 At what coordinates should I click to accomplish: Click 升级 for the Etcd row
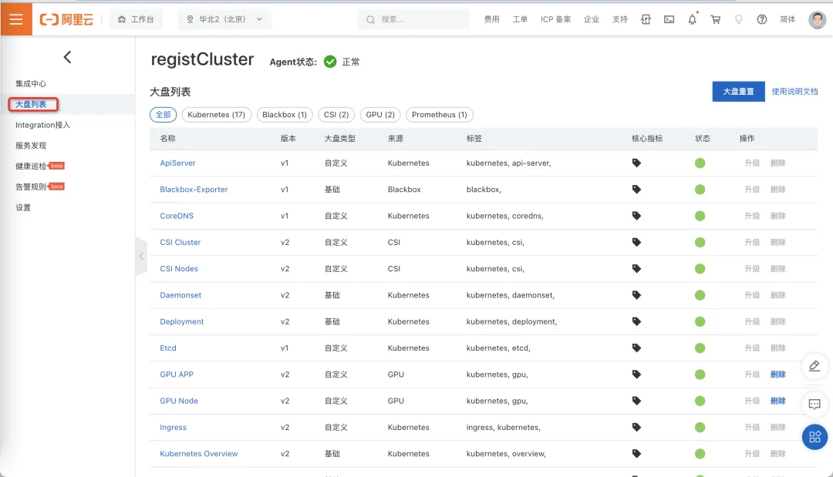point(752,348)
